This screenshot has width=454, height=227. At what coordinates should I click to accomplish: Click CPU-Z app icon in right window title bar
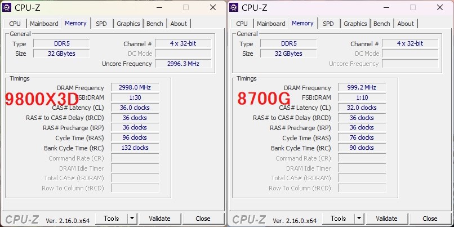[x=234, y=7]
